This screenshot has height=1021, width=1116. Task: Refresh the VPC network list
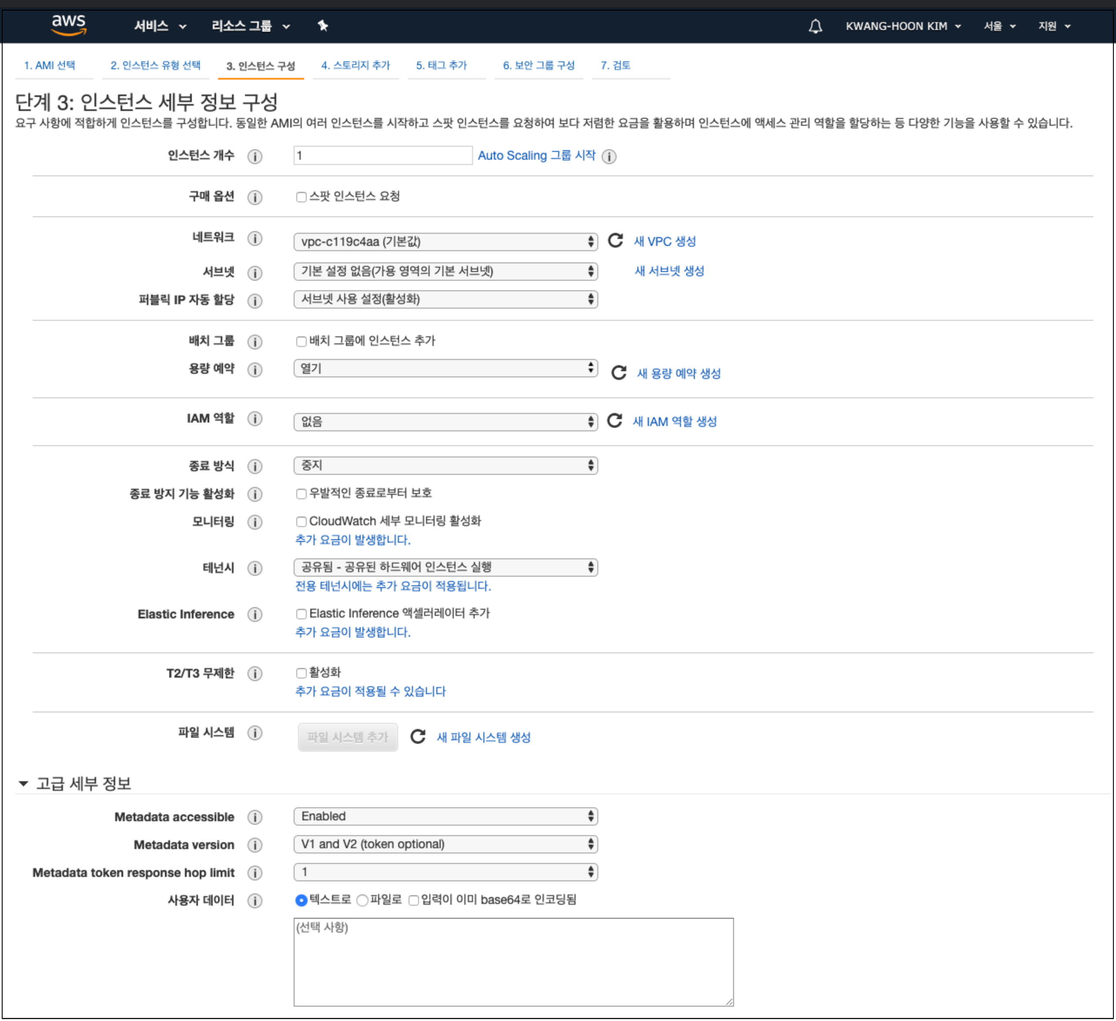(615, 241)
